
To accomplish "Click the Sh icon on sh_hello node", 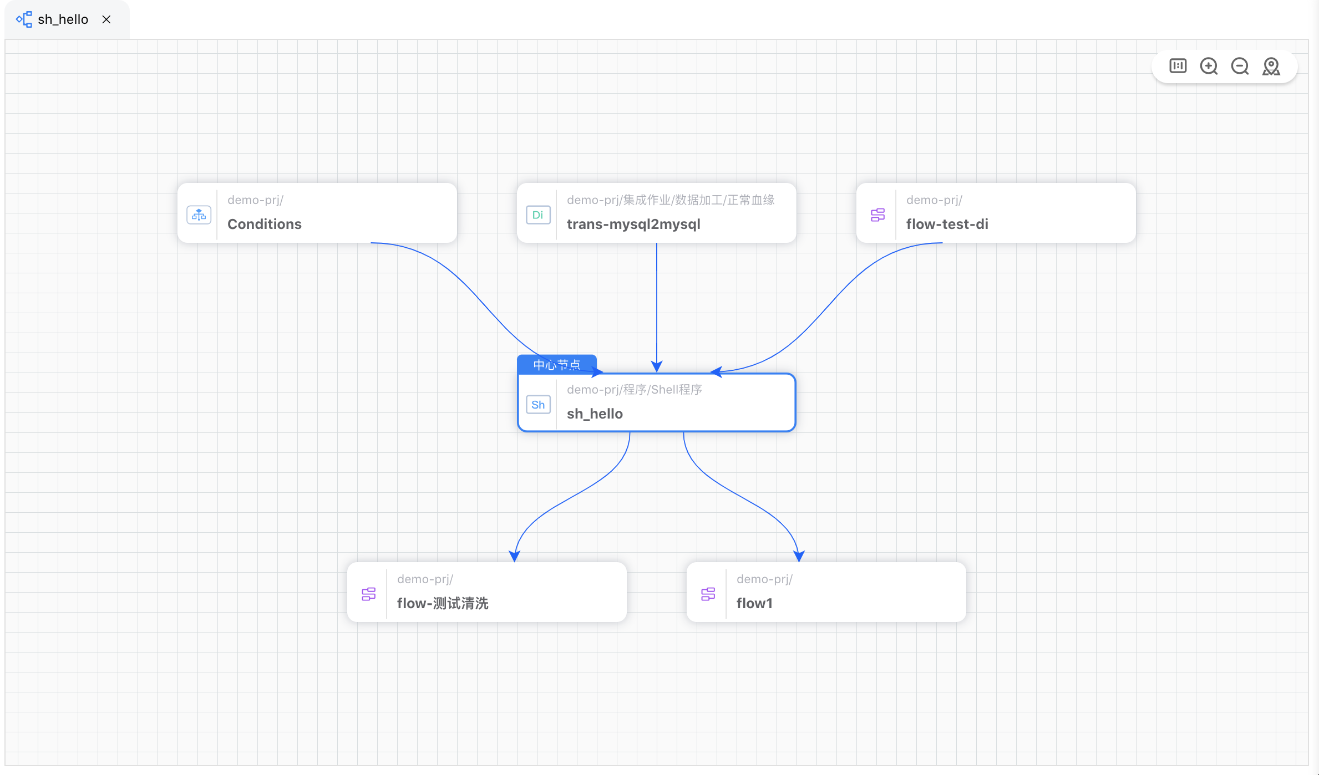I will (537, 405).
